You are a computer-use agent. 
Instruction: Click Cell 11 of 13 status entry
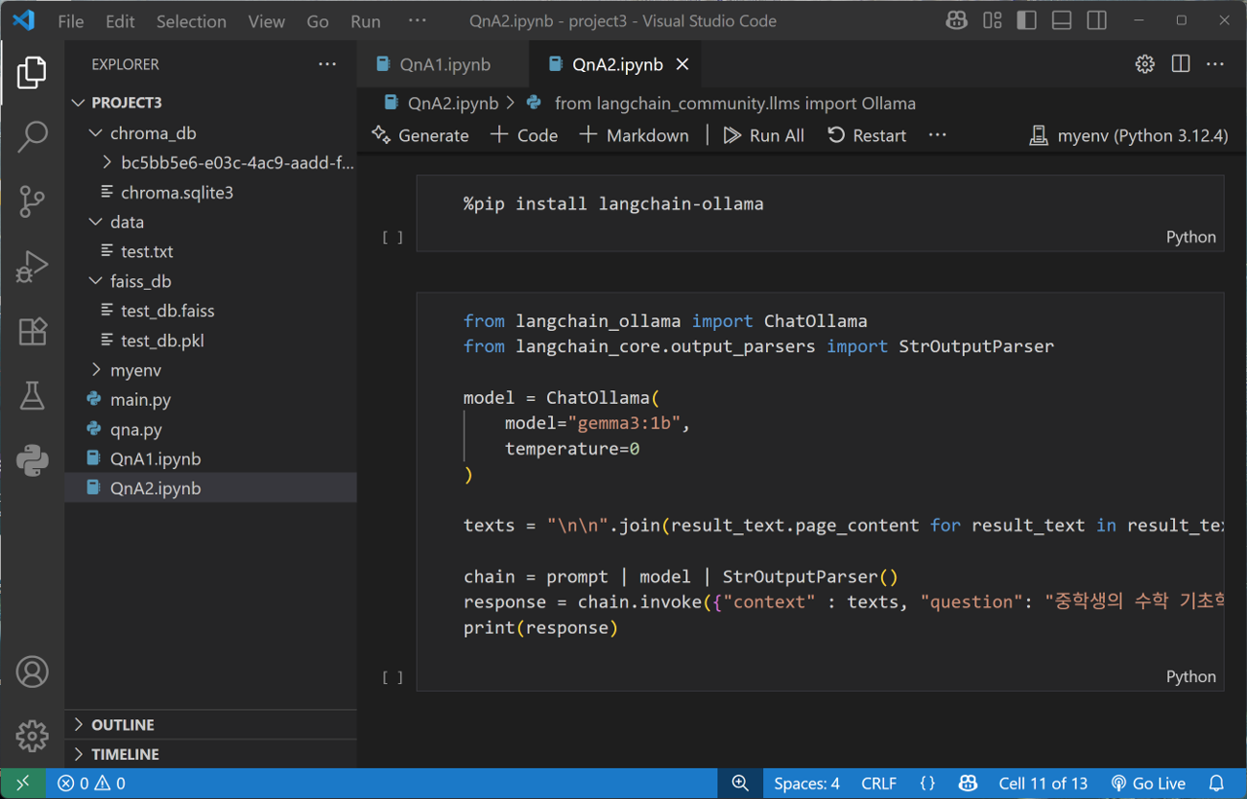(1043, 783)
